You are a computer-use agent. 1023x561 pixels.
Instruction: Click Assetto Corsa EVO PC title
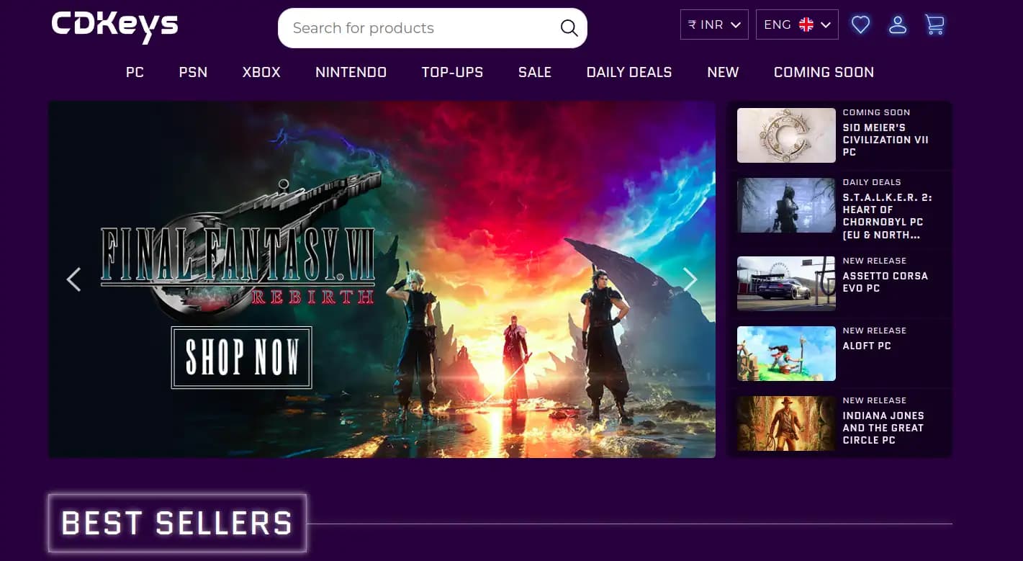[885, 282]
